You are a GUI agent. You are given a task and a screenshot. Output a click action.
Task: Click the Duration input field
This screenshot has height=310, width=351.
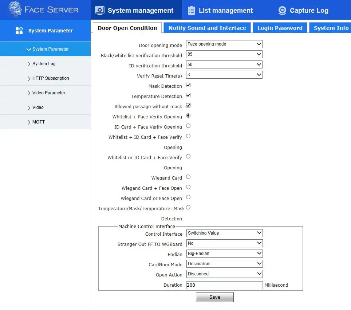(x=225, y=285)
